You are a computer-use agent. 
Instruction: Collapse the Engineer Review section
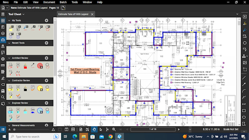click(x=9, y=103)
